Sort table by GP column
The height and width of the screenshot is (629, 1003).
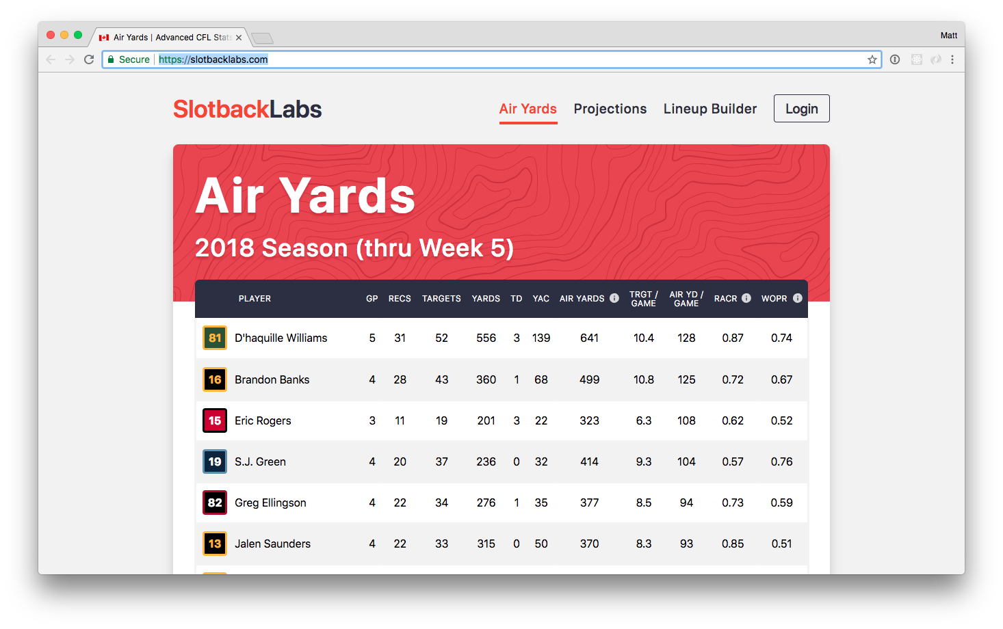point(372,299)
